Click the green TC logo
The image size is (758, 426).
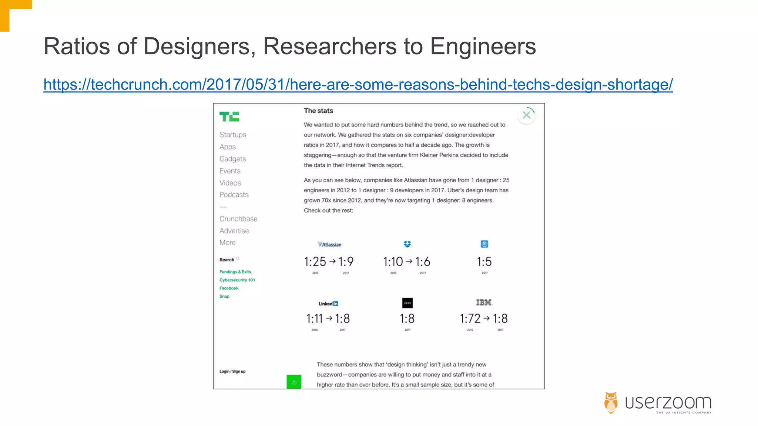pyautogui.click(x=229, y=117)
